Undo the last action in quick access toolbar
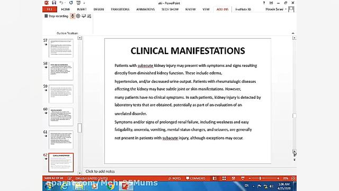 click(61, 3)
